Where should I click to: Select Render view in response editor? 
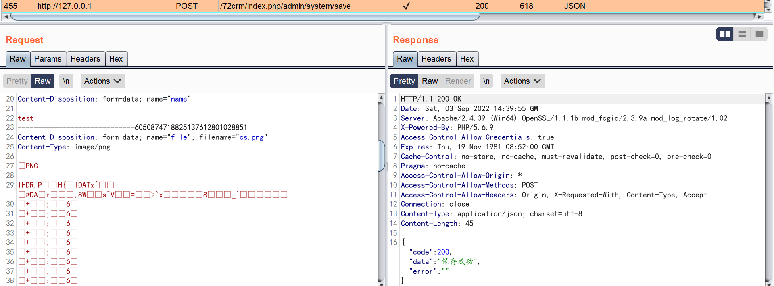coord(458,81)
